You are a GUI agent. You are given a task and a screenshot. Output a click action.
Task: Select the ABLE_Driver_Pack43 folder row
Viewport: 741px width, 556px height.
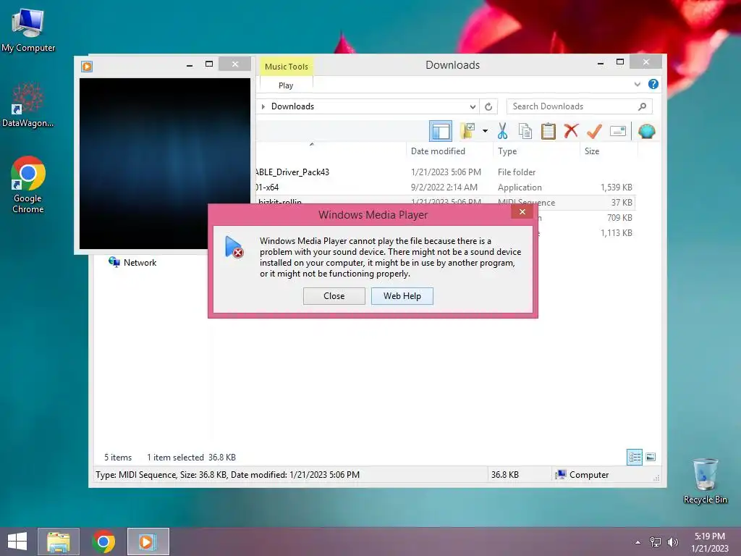point(445,172)
